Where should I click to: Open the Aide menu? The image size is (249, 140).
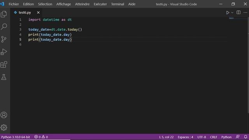click(x=132, y=4)
